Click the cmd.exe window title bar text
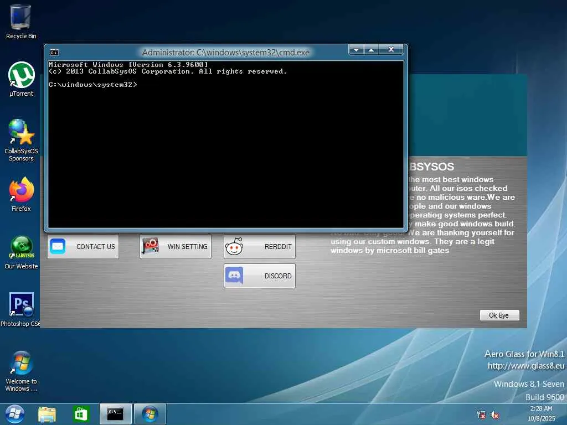This screenshot has height=425, width=567. pyautogui.click(x=226, y=53)
